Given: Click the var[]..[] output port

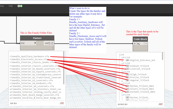Looking at the screenshot, I should (49, 43).
